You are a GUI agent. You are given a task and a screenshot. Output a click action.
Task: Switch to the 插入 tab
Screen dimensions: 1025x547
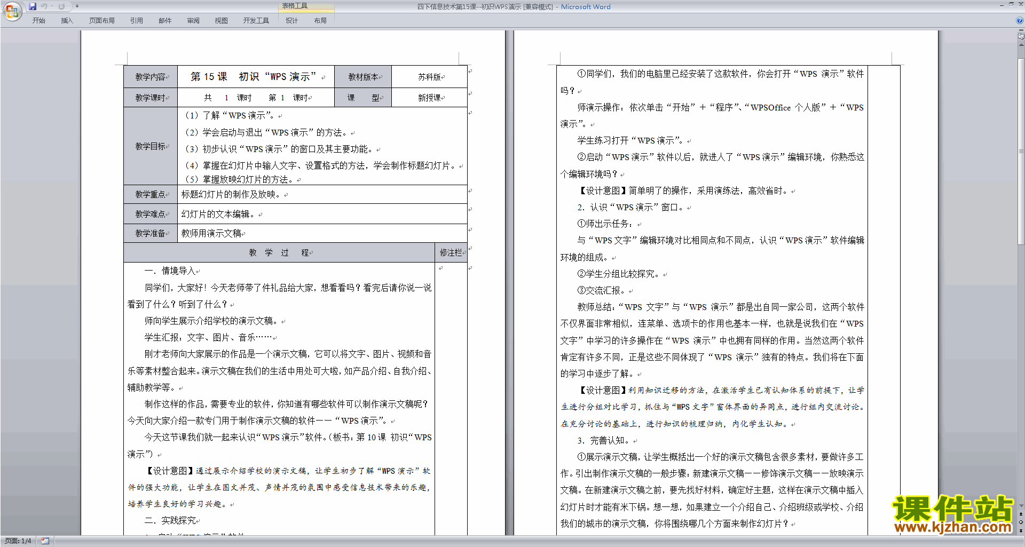point(67,21)
